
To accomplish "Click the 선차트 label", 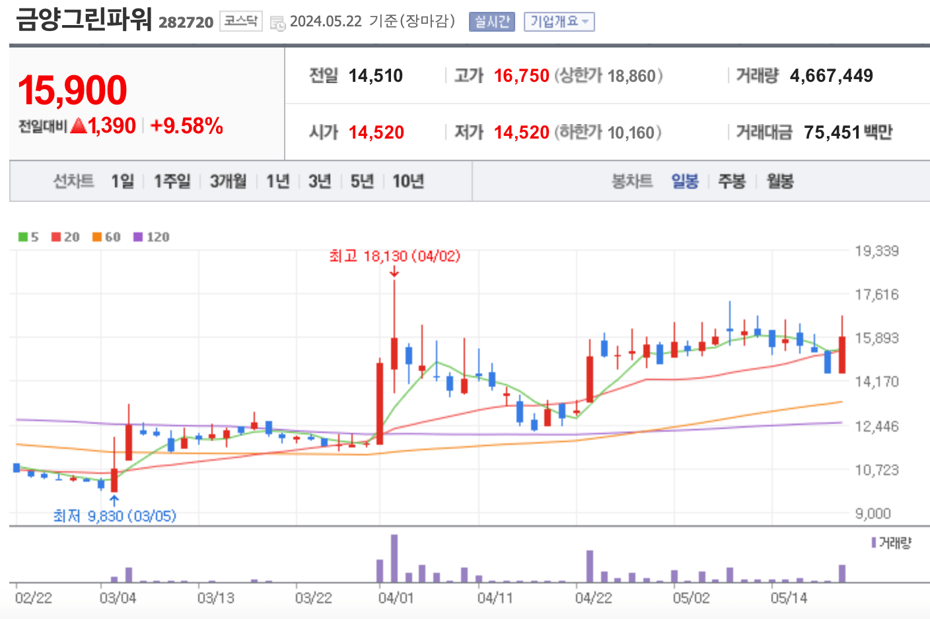I will point(73,181).
